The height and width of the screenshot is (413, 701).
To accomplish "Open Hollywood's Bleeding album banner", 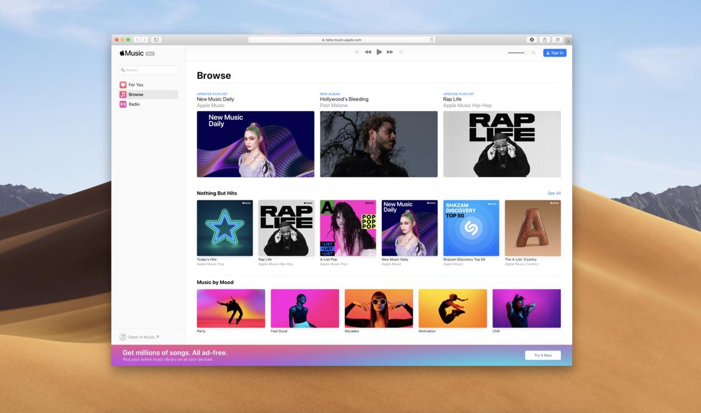I will coord(379,144).
